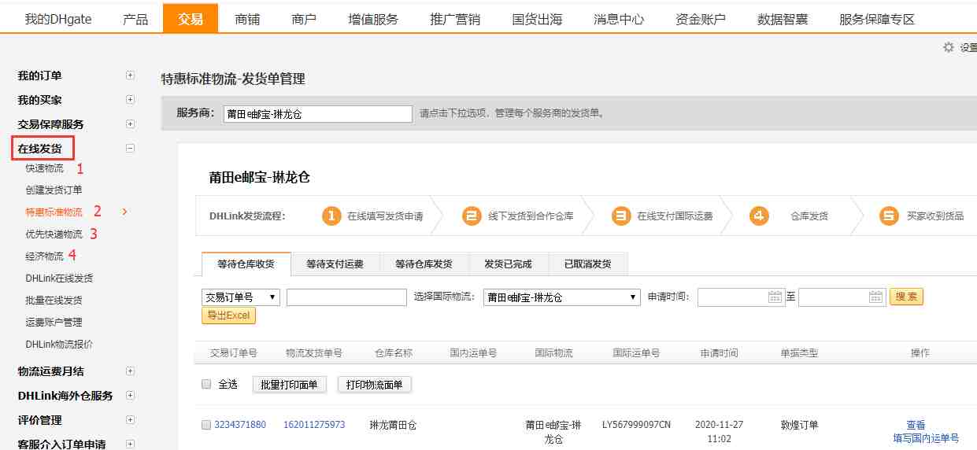This screenshot has height=450, width=977.
Task: Open 特惠标准物流 in the sidebar
Action: click(x=54, y=212)
